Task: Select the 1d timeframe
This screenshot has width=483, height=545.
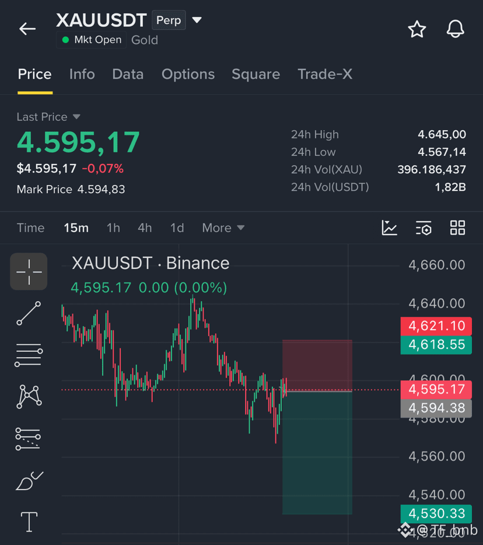Action: click(x=177, y=228)
